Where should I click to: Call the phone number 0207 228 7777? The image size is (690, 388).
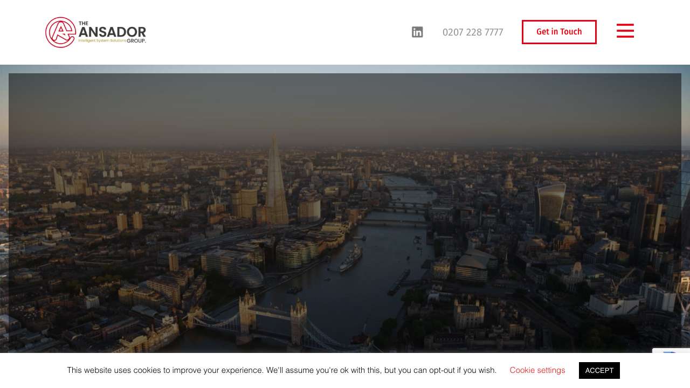point(472,32)
